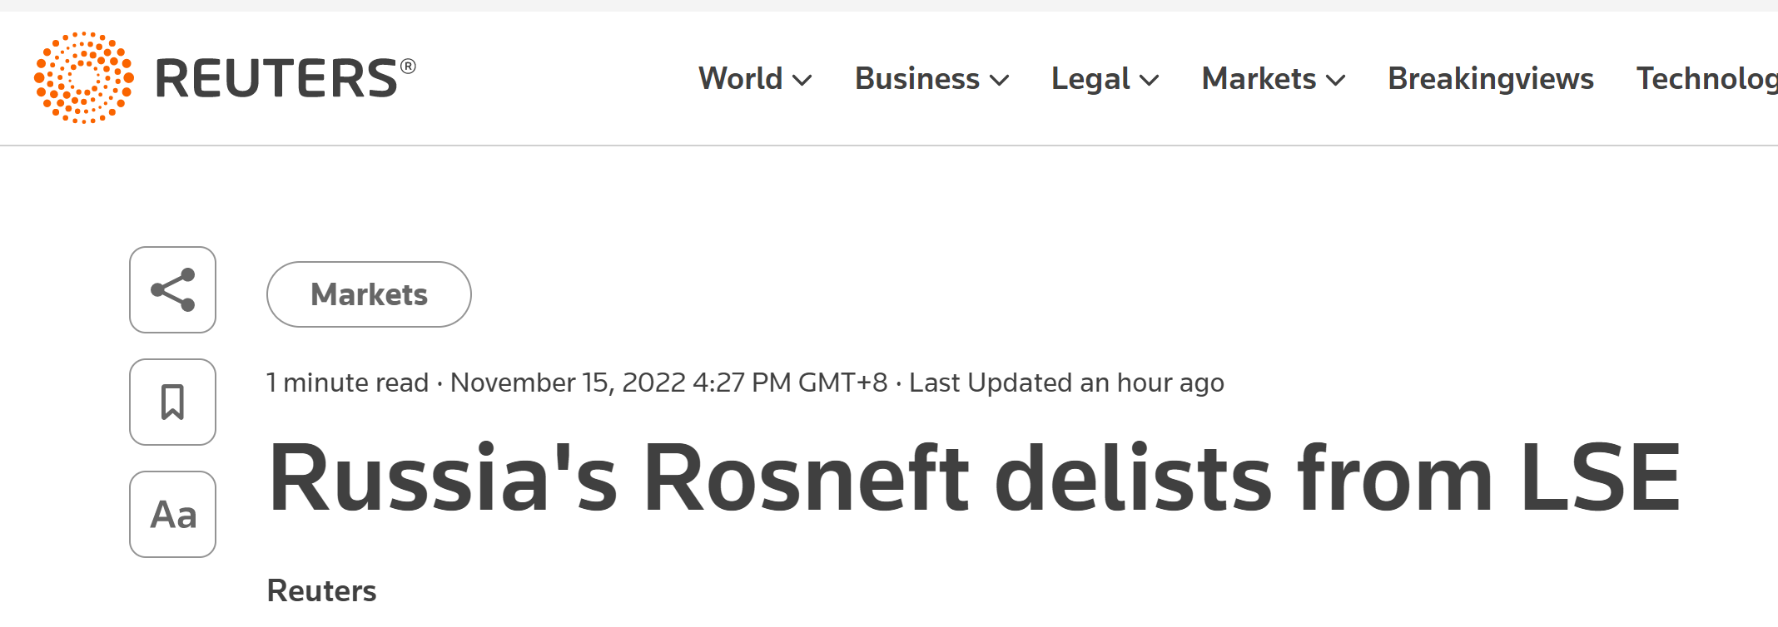The image size is (1778, 627).
Task: Click the Rosneft delists from LSE headline
Action: pos(974,478)
